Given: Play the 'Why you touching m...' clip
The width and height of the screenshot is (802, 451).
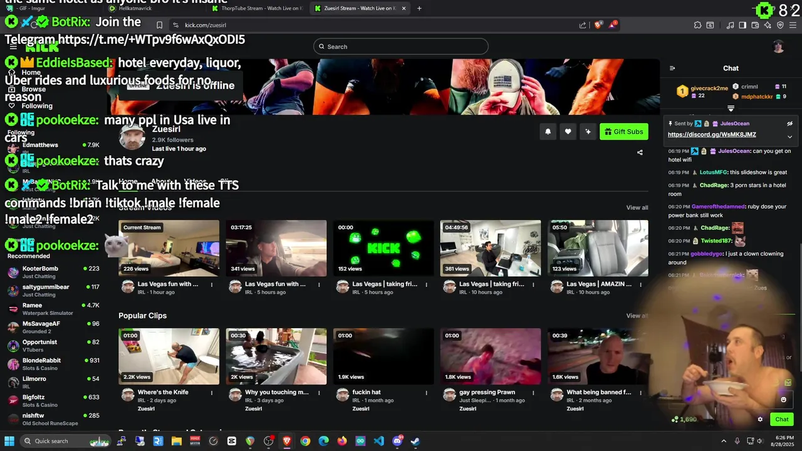Looking at the screenshot, I should click(x=276, y=356).
